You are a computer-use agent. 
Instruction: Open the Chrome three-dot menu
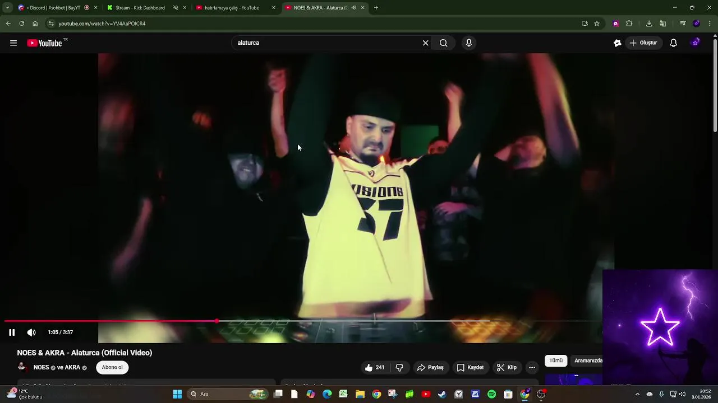click(710, 24)
